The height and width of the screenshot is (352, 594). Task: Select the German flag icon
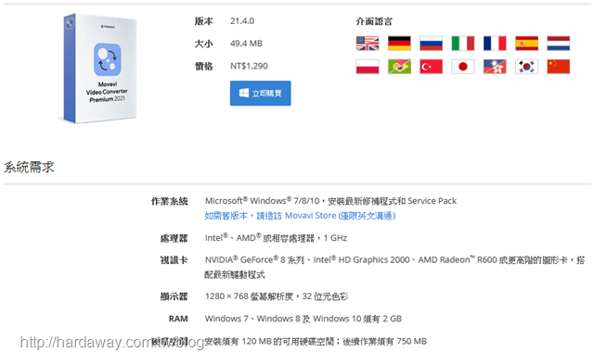pos(399,44)
